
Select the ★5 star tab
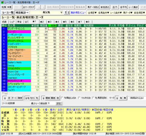(x=65, y=22)
